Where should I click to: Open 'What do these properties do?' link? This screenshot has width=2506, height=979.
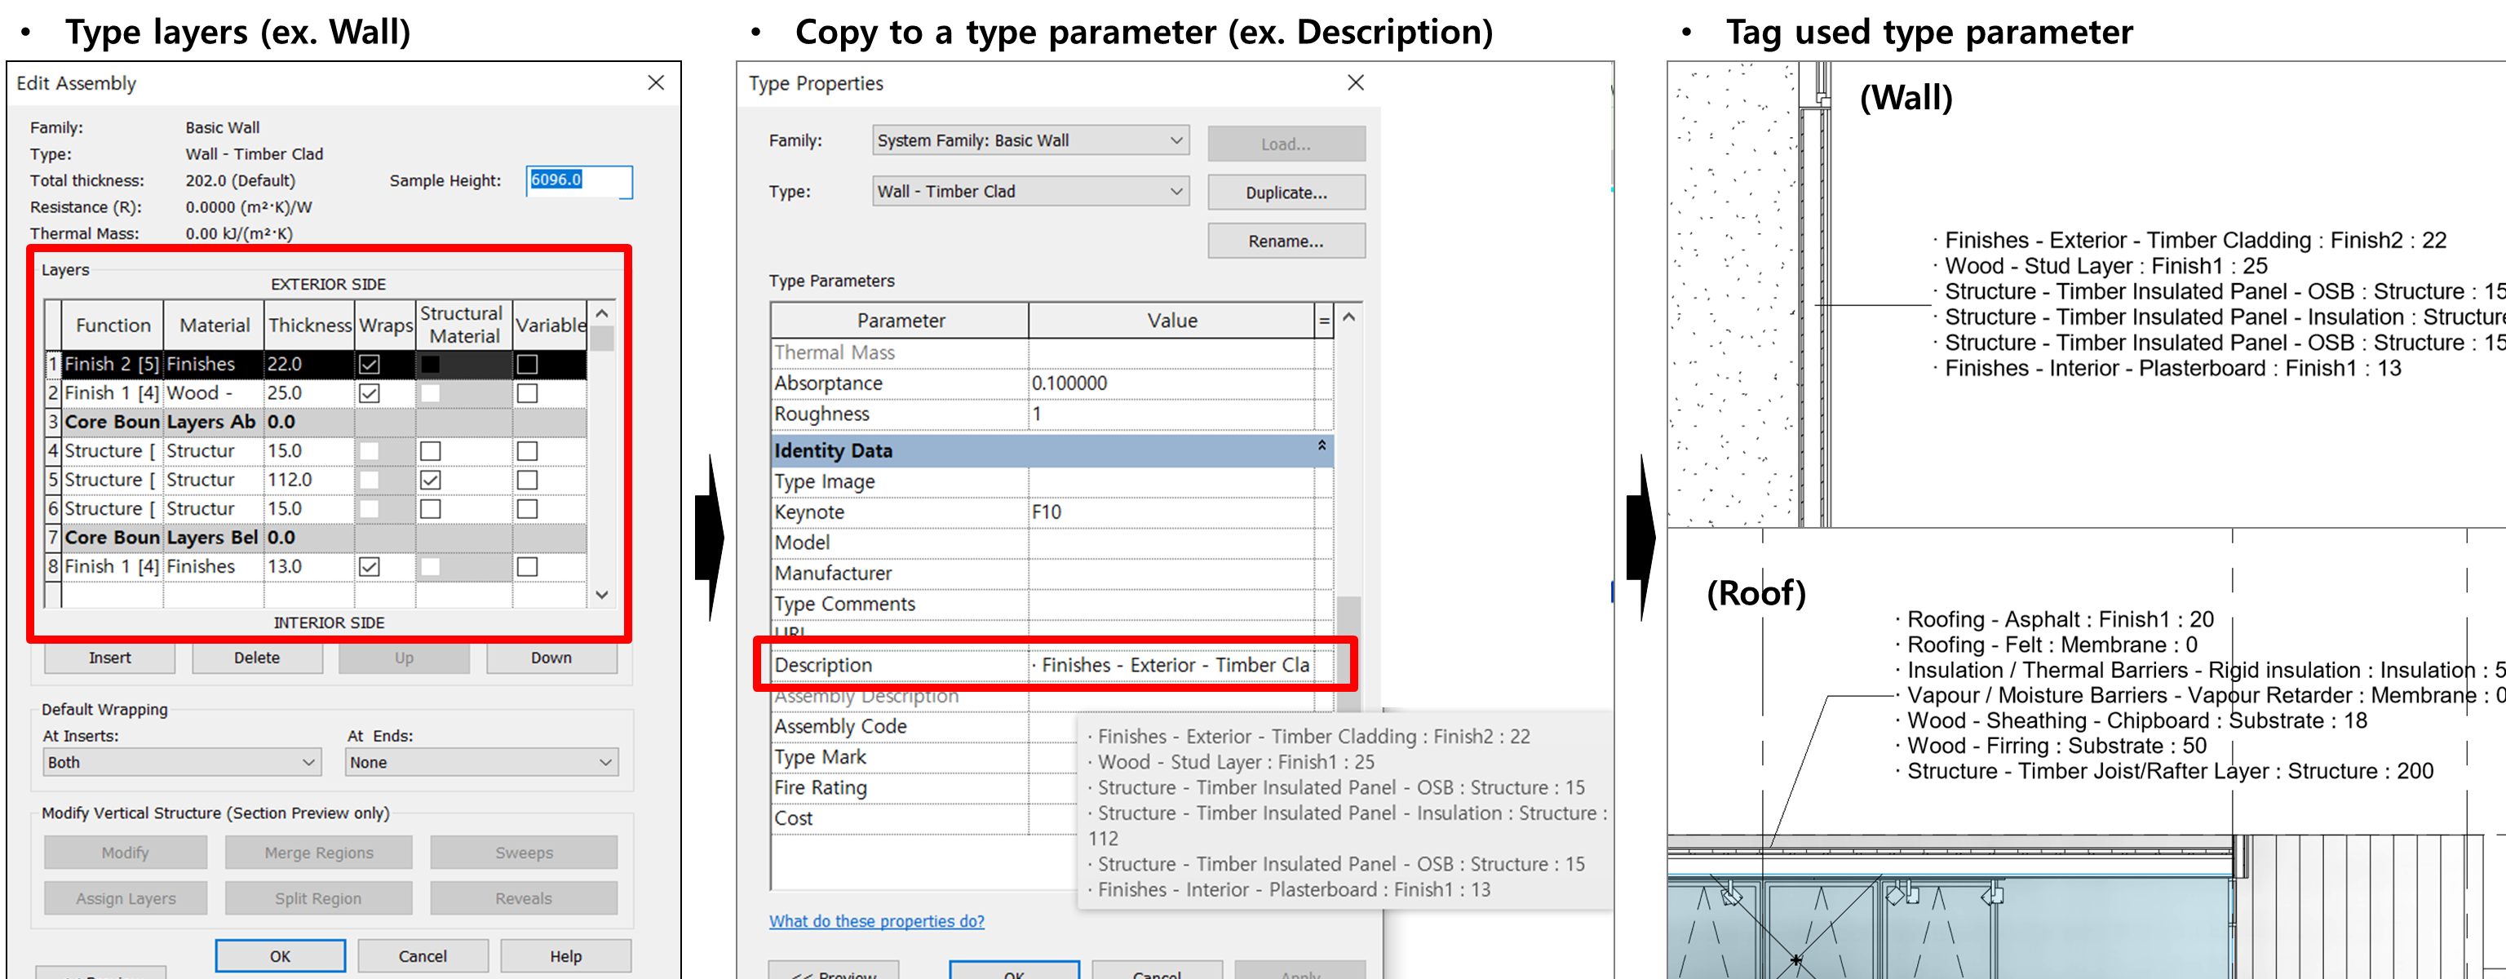[x=876, y=920]
